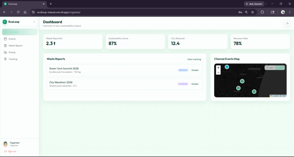This screenshot has height=157, width=294.
Task: Click the GreenCycle Industries · 1.4 t text
Action: 63,86
